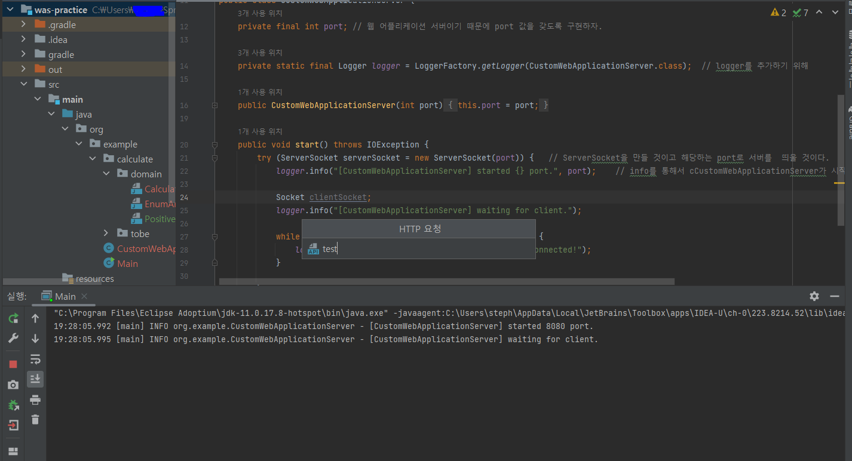This screenshot has width=852, height=461.
Task: Jump up the stack trace with up arrow
Action: tap(35, 318)
